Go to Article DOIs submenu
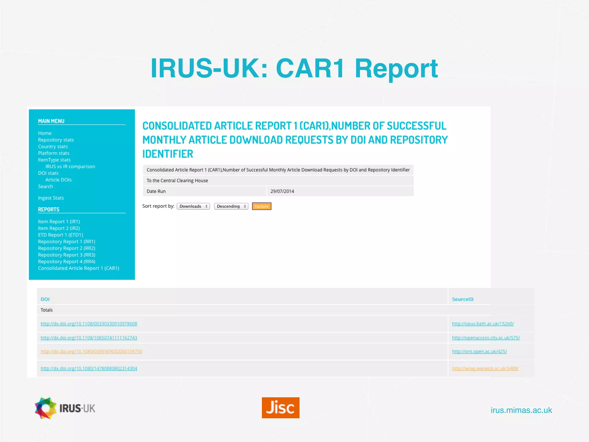Screen dimensions: 589x442 (58, 180)
